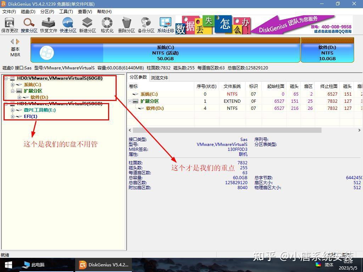
Task: Select 系统(C:) row in partition table
Action: [245, 94]
